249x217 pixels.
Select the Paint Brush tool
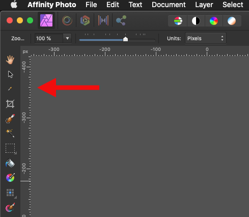coord(10,207)
